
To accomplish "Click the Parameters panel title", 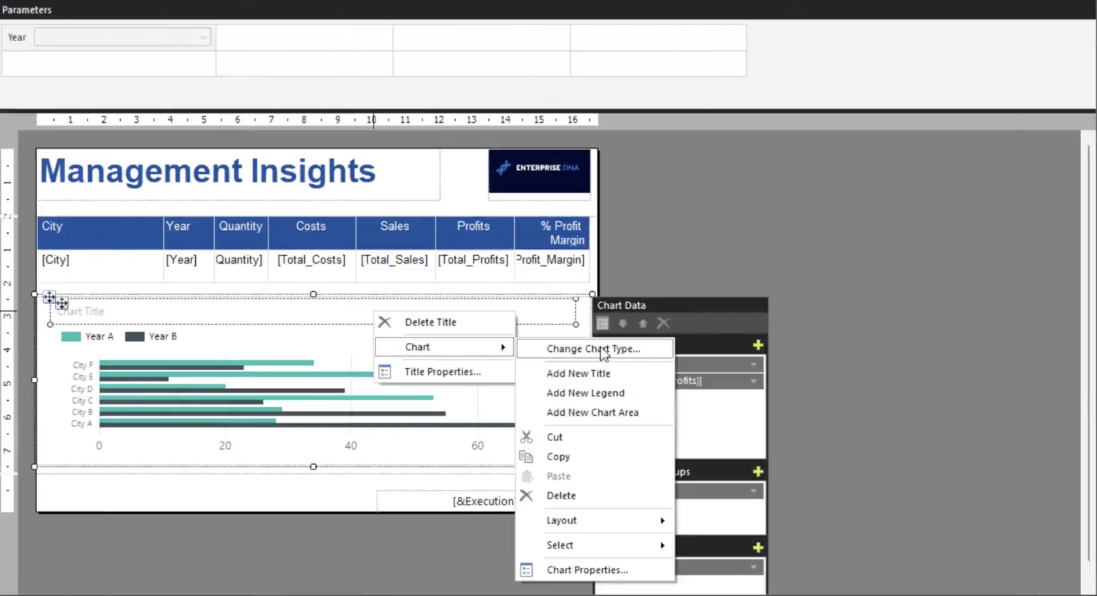I will coord(27,10).
